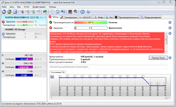Click the 4 852 starts/stops value

tap(83, 62)
